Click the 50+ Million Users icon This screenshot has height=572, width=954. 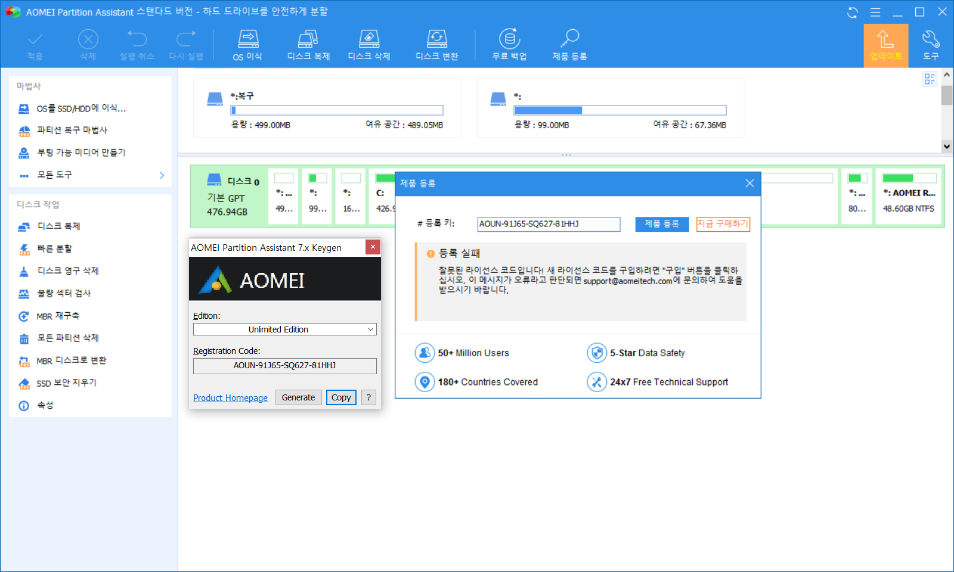(425, 353)
